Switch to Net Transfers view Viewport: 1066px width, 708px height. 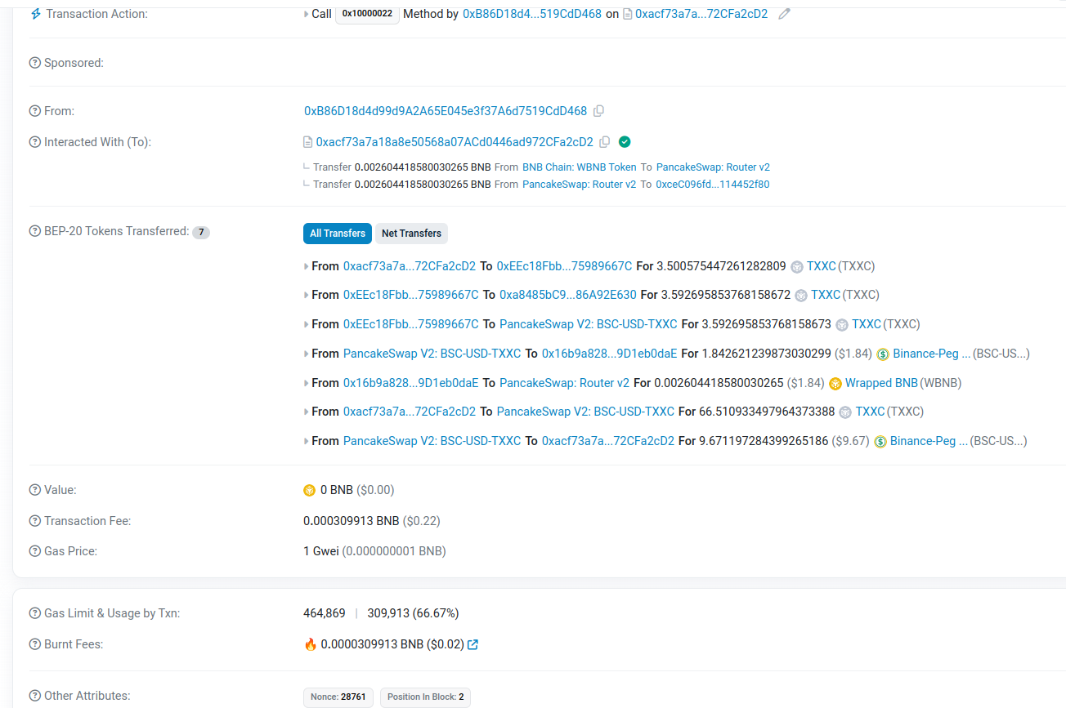coord(411,234)
